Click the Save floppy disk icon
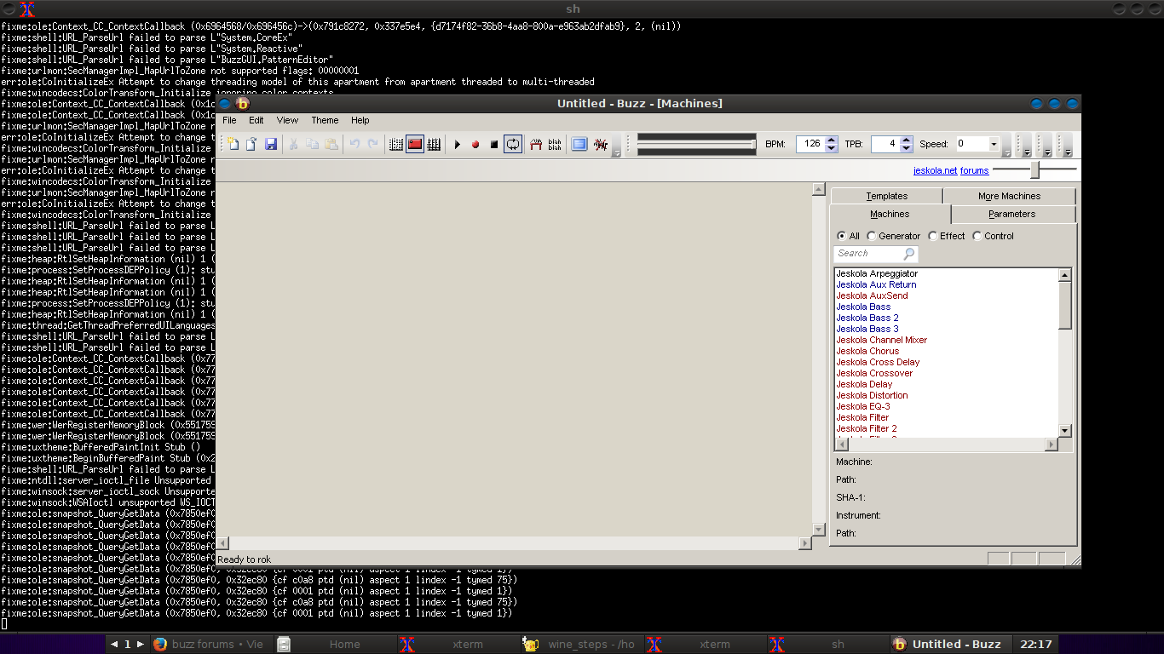Screen dimensions: 1164x654 (271, 144)
